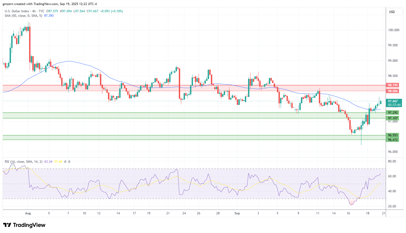406x233 pixels.
Task: Open the USD currency selector
Action: (392, 12)
